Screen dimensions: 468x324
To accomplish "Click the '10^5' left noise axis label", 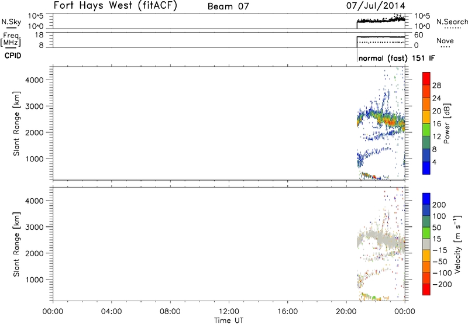I will point(36,16).
